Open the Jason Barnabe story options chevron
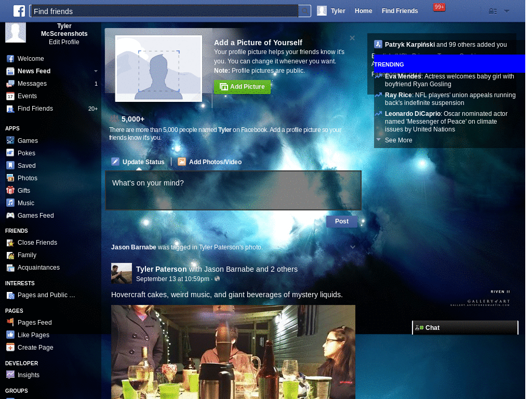532x399 pixels. coord(353,247)
